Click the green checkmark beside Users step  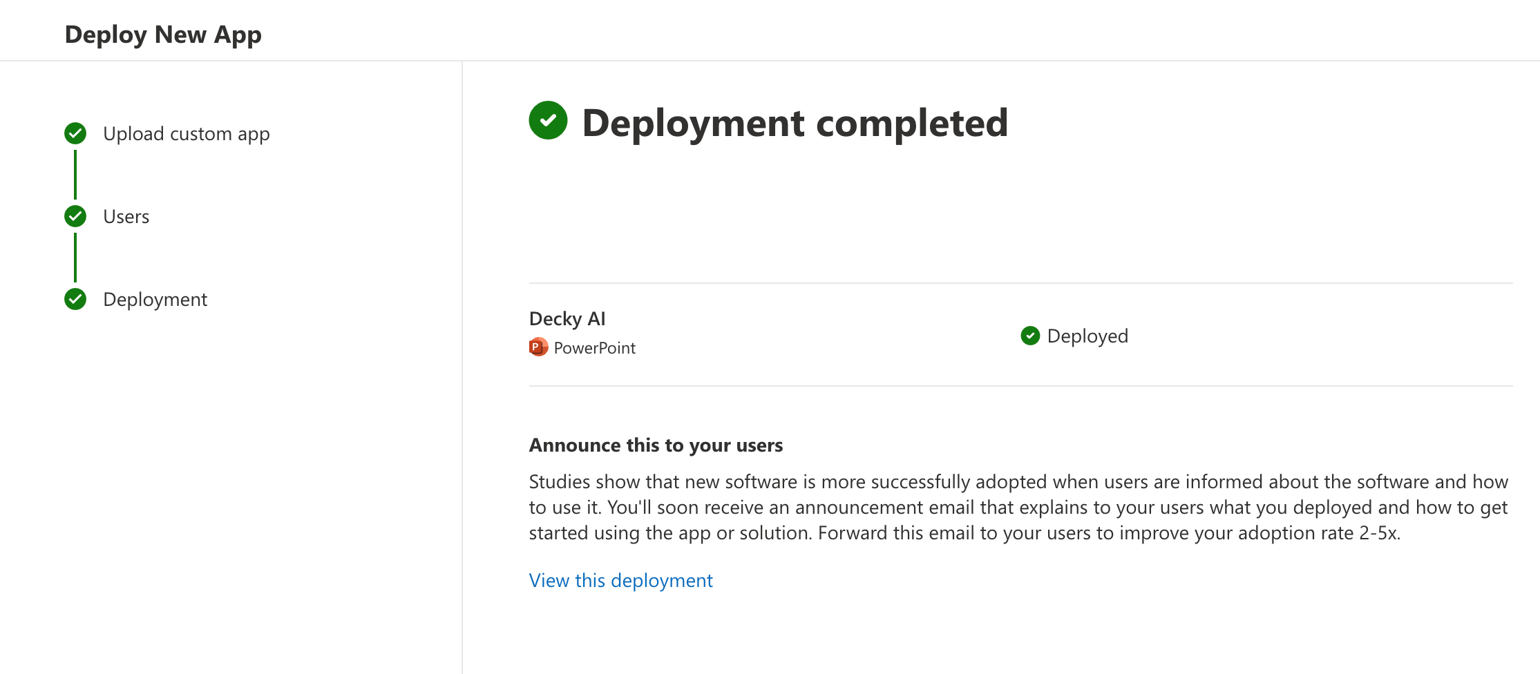pyautogui.click(x=75, y=216)
